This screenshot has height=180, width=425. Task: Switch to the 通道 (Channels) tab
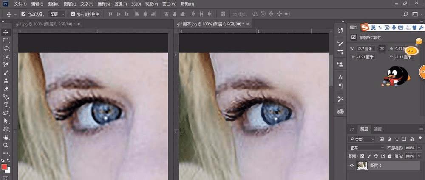pos(378,129)
